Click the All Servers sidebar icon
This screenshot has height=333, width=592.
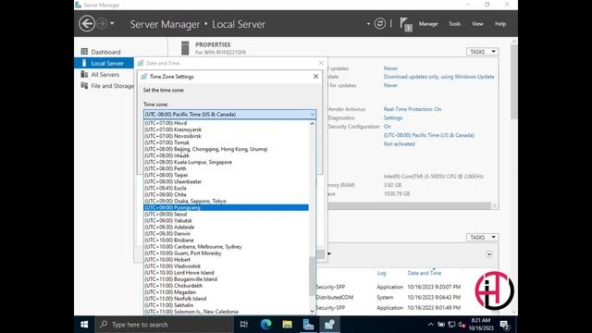84,74
